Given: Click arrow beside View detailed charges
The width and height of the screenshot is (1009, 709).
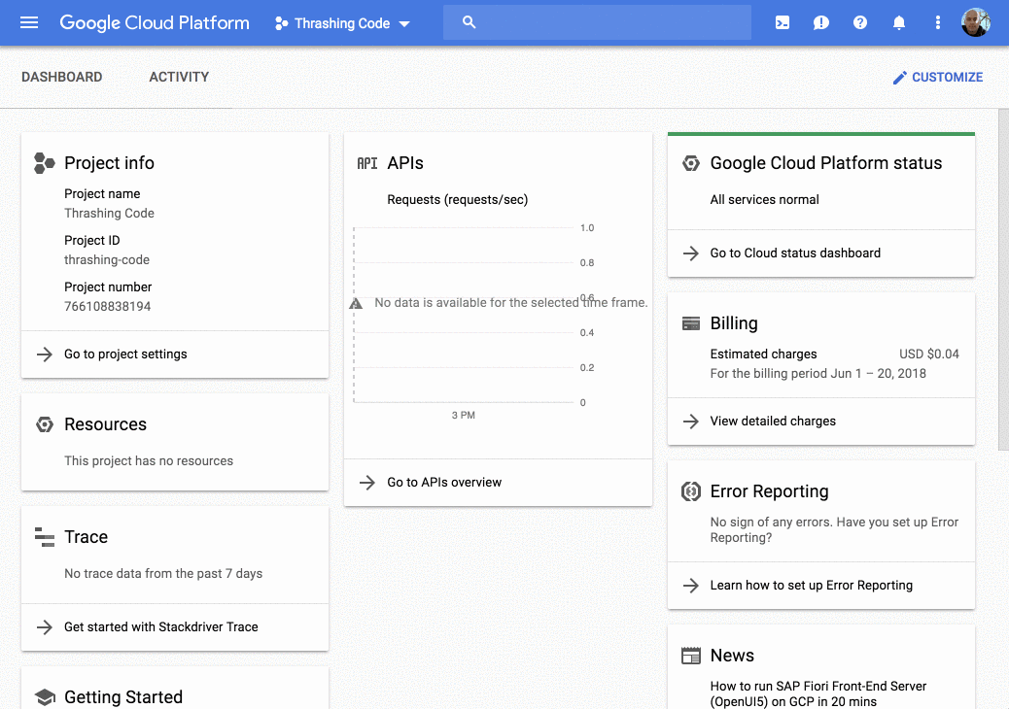Looking at the screenshot, I should pyautogui.click(x=691, y=421).
